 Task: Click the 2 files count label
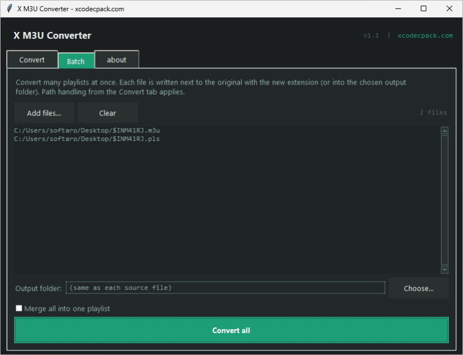click(433, 112)
